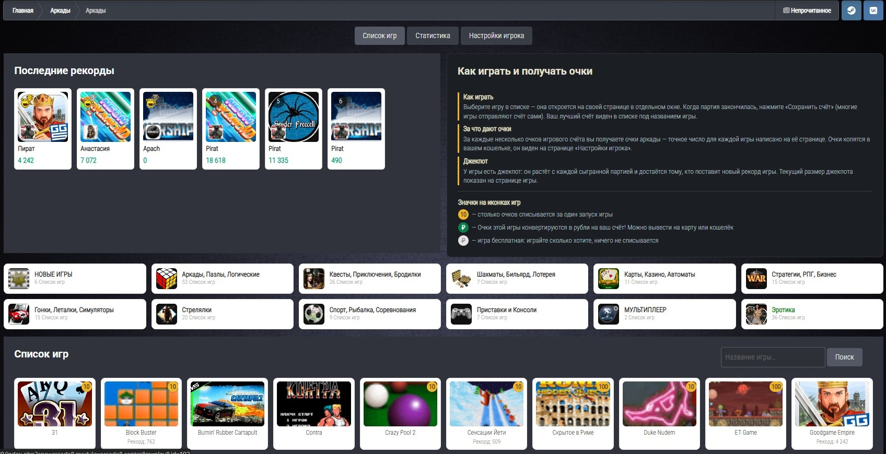This screenshot has height=454, width=886.
Task: Open the Непрочитанное button
Action: [x=807, y=10]
